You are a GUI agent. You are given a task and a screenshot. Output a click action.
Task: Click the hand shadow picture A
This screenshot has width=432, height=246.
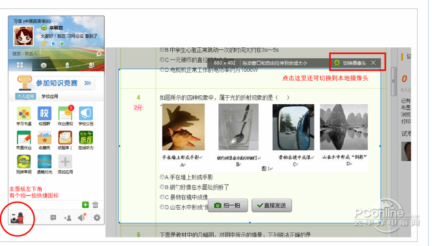[x=183, y=127]
